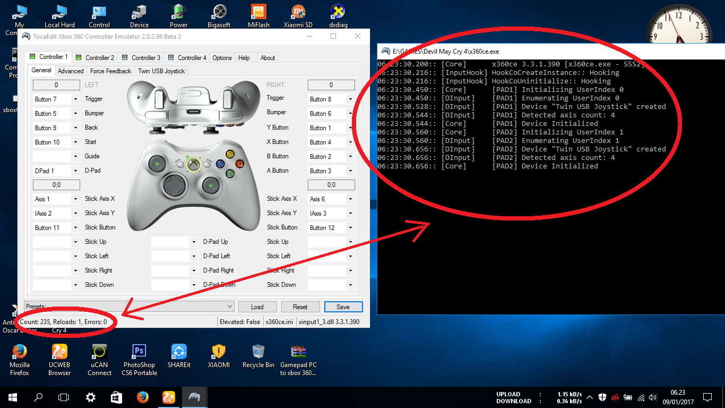Switch to the Controller 4 tab

187,58
